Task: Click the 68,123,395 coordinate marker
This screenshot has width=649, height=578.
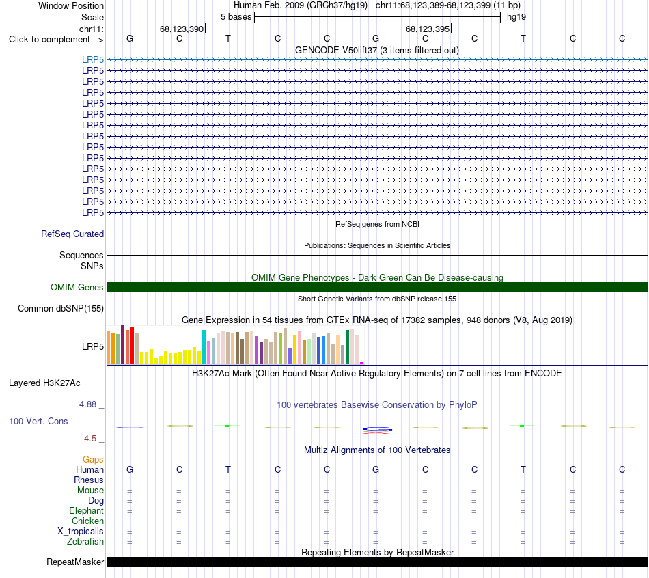Action: point(428,29)
